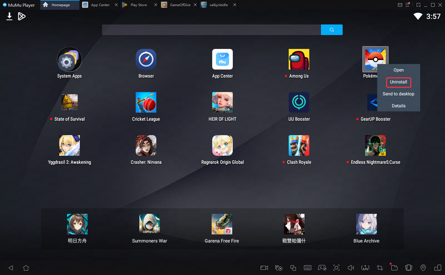The height and width of the screenshot is (275, 445).
Task: Launch Clash Royale
Action: point(299,145)
